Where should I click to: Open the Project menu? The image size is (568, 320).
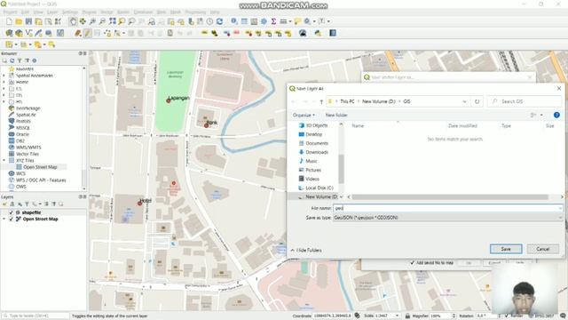tap(10, 12)
